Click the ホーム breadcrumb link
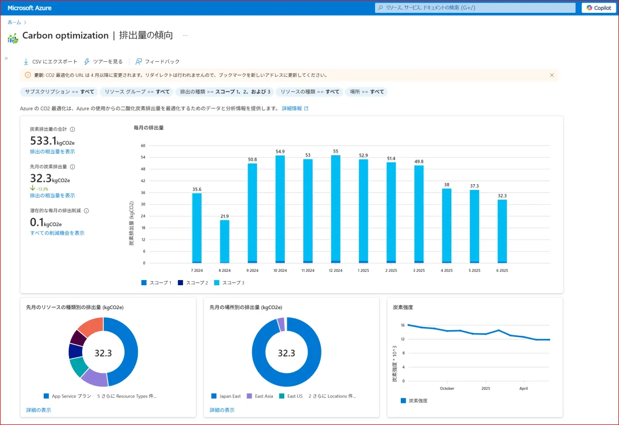Viewport: 619px width, 425px height. [14, 22]
